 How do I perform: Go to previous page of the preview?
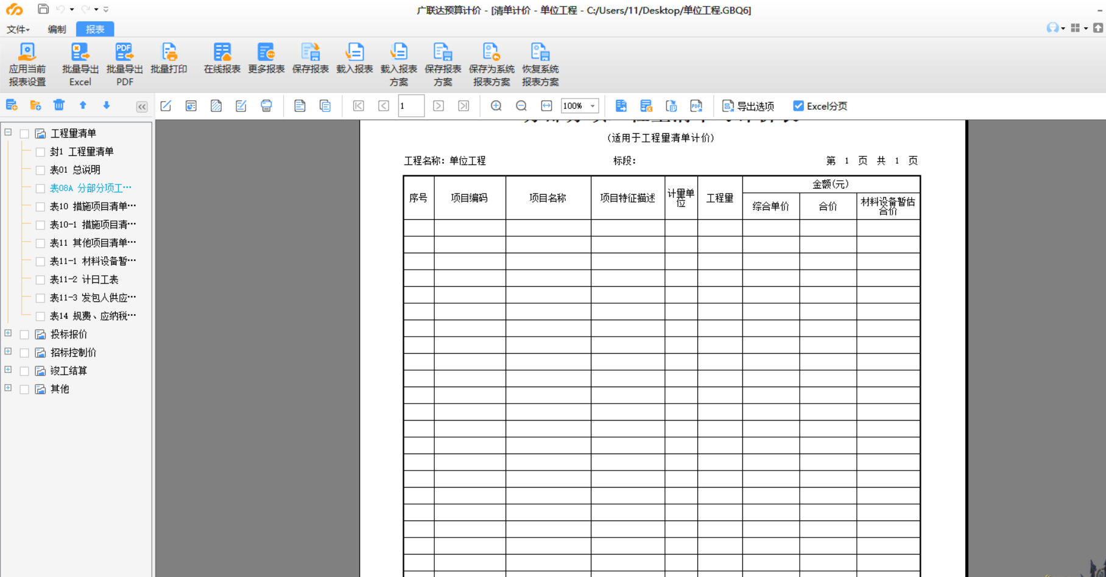point(384,106)
